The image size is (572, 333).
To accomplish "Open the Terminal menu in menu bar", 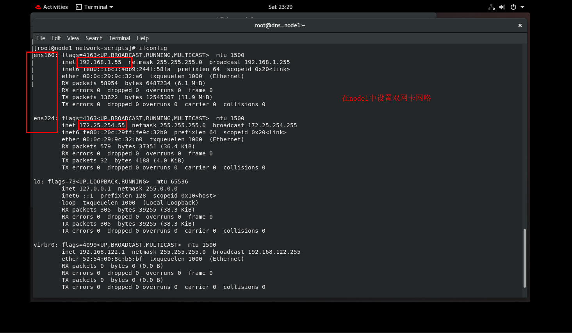I will 119,38.
